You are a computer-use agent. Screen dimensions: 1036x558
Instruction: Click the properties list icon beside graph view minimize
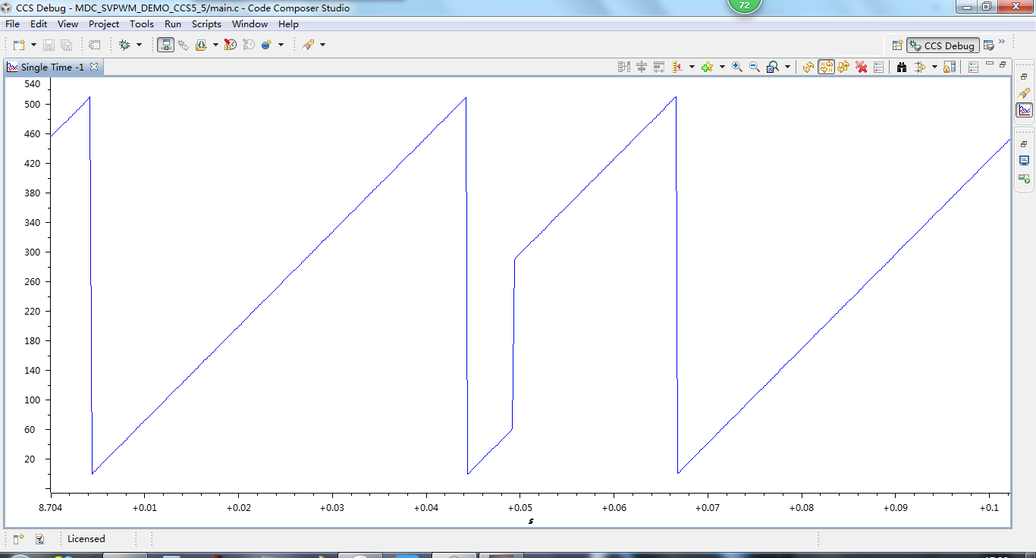[974, 67]
